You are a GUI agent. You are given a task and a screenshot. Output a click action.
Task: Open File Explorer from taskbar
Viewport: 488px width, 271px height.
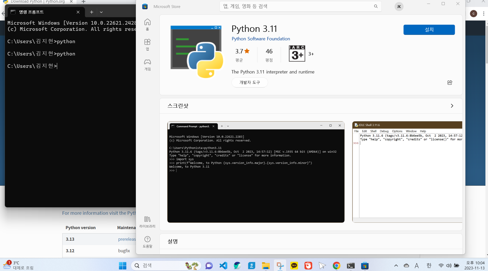266,266
